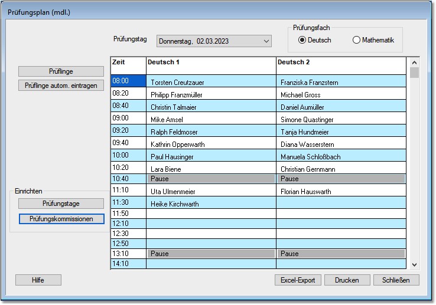Export plan with Excel-Export button

click(x=298, y=280)
